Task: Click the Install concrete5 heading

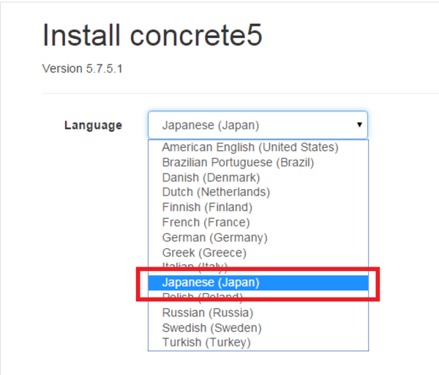Action: point(152,35)
